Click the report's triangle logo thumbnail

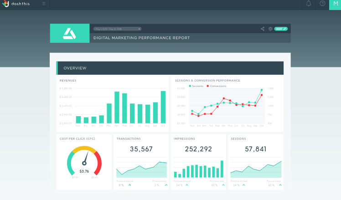(x=70, y=33)
